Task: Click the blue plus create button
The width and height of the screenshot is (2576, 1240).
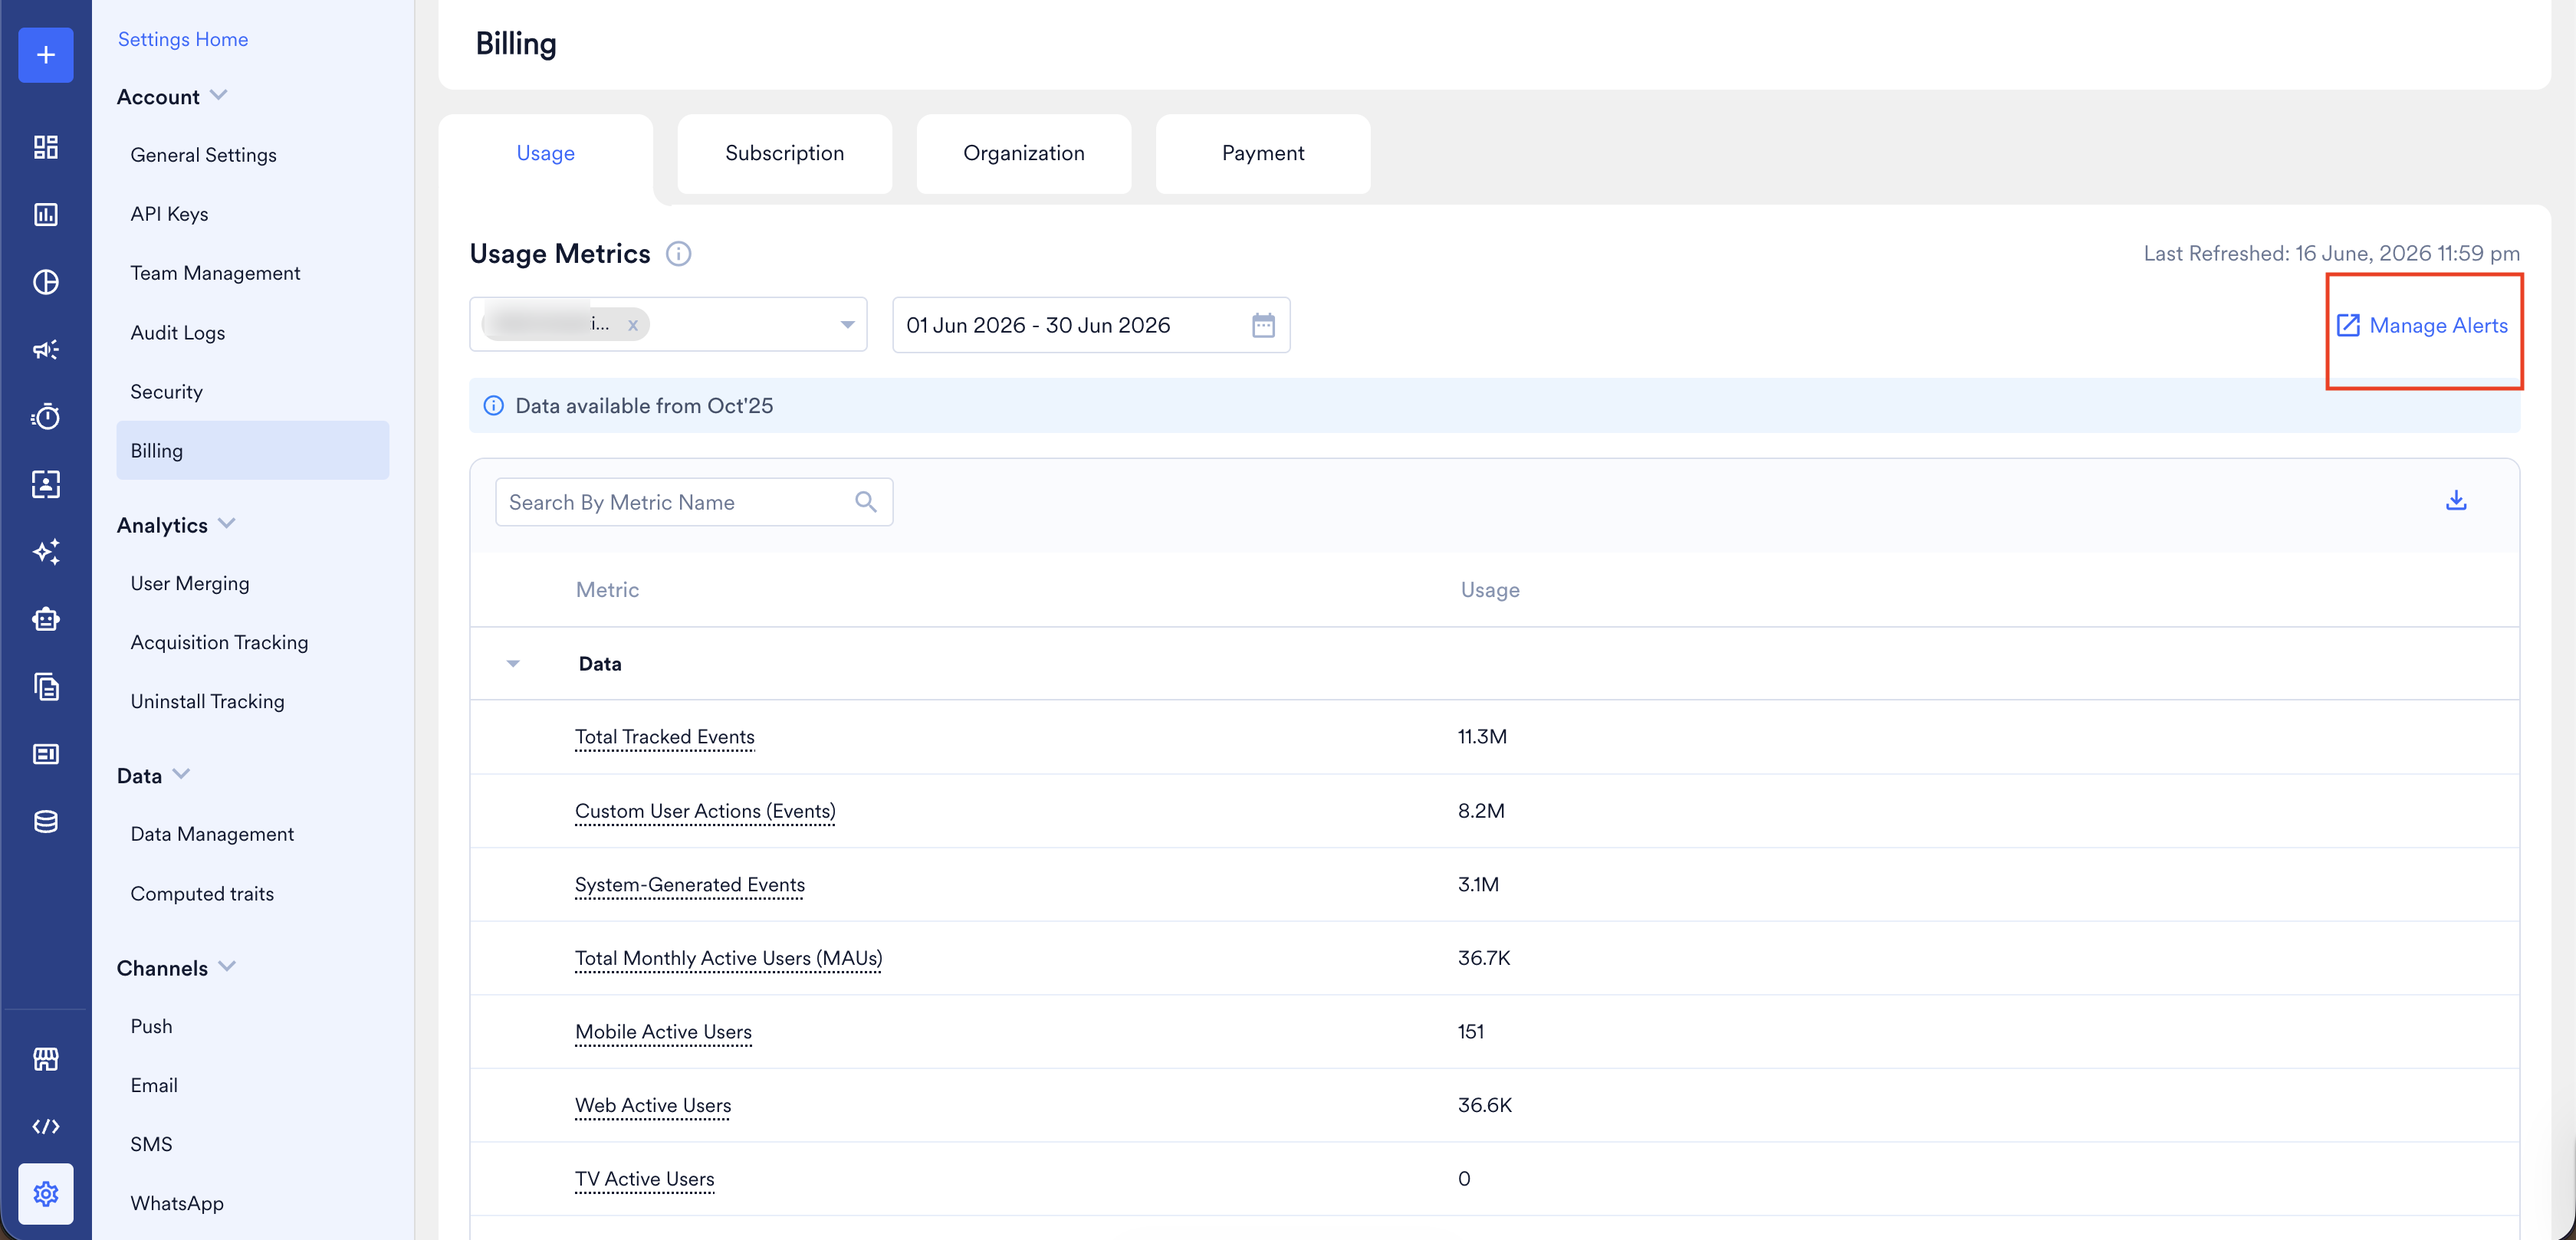Action: click(46, 55)
